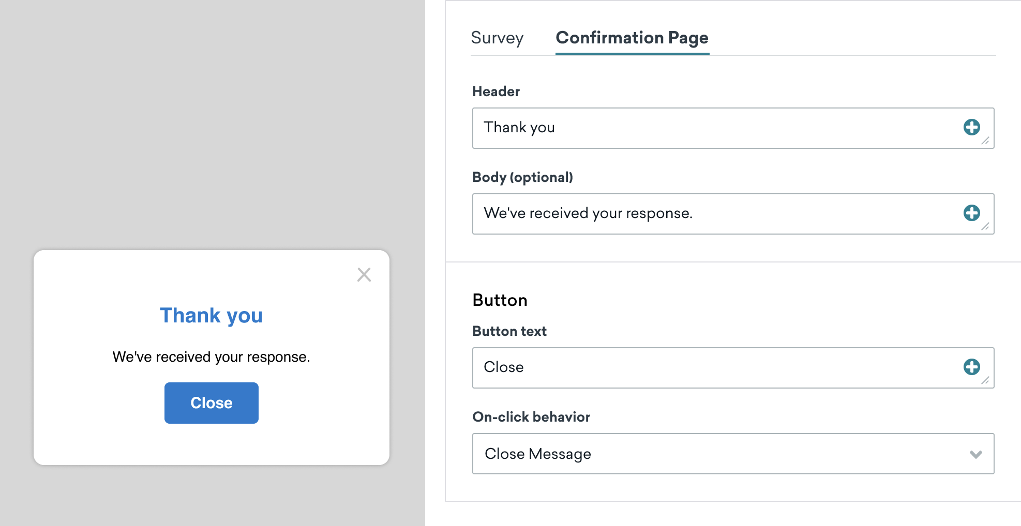Click the plus icon in Header field
The height and width of the screenshot is (526, 1021).
(971, 127)
